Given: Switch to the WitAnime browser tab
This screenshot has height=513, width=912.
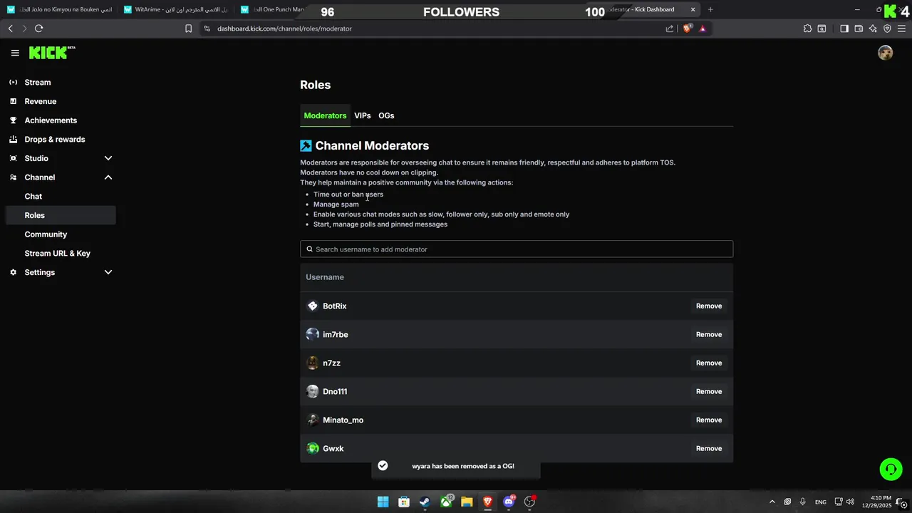Looking at the screenshot, I should click(x=176, y=9).
